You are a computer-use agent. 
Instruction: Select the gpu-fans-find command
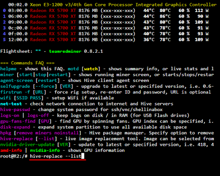[18, 121]
